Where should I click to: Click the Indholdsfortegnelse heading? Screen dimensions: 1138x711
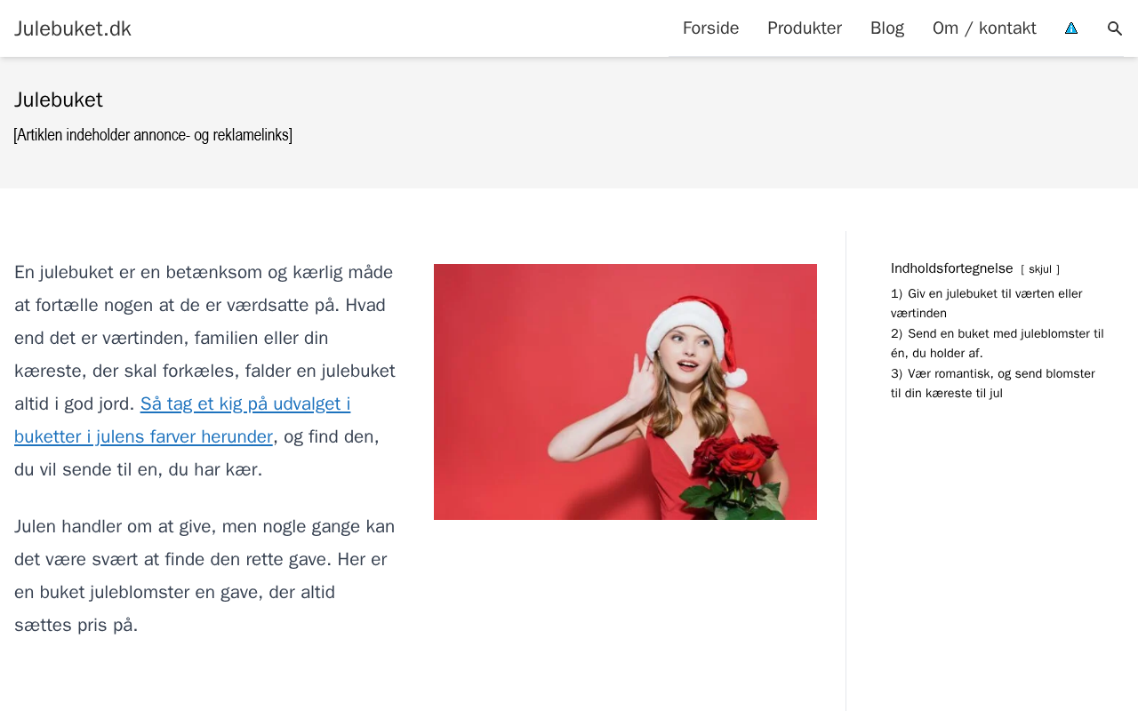click(951, 268)
